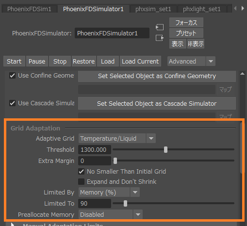The image size is (247, 226).
Task: Click the フォーカス (Focus) button
Action: point(186,23)
